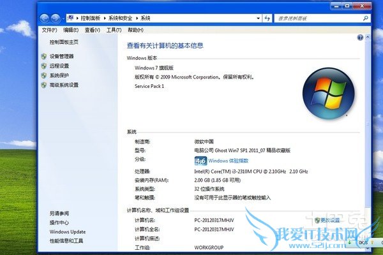
Task: Open the 文件(F) menu
Action: 49,30
